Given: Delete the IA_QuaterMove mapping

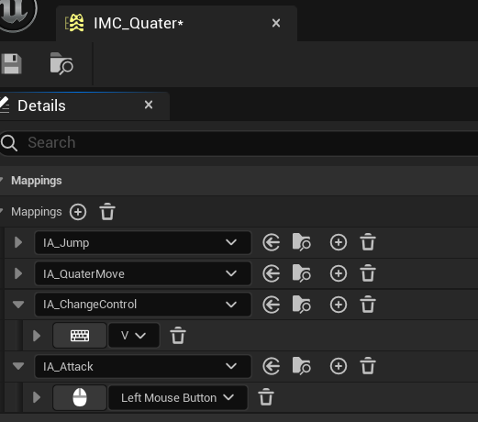Looking at the screenshot, I should (x=368, y=273).
